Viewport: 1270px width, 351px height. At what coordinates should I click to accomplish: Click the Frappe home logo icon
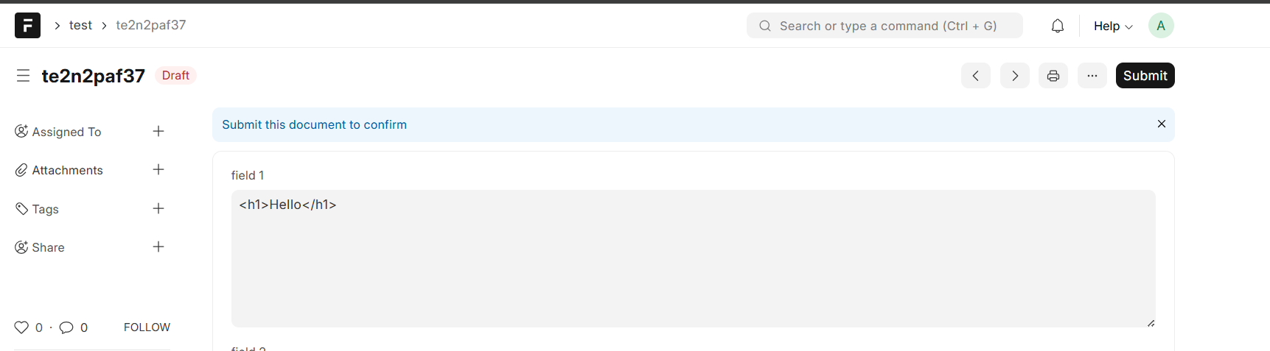pyautogui.click(x=27, y=26)
